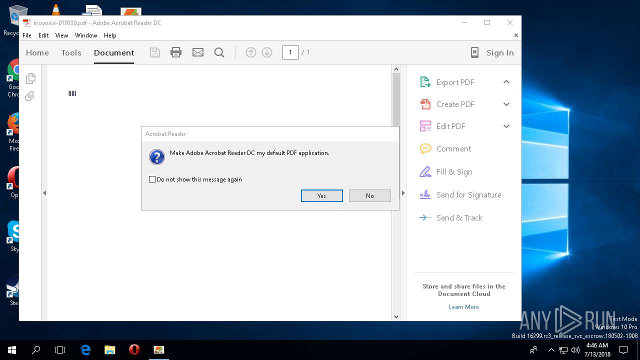Click document scrollbar up arrow

(x=396, y=69)
